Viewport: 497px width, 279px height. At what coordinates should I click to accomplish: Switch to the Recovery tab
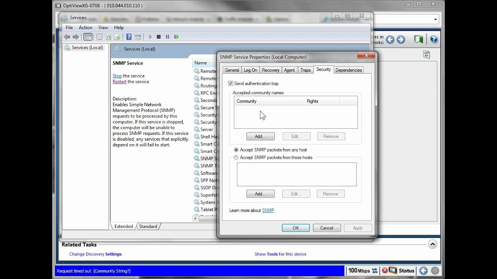pos(271,70)
